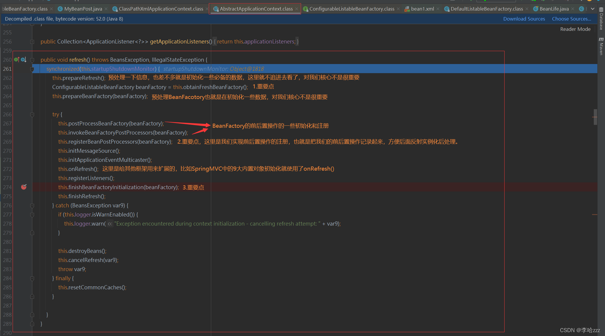Image resolution: width=605 pixels, height=336 pixels.
Task: Toggle the breakpoint on line 274
Action: (x=24, y=187)
